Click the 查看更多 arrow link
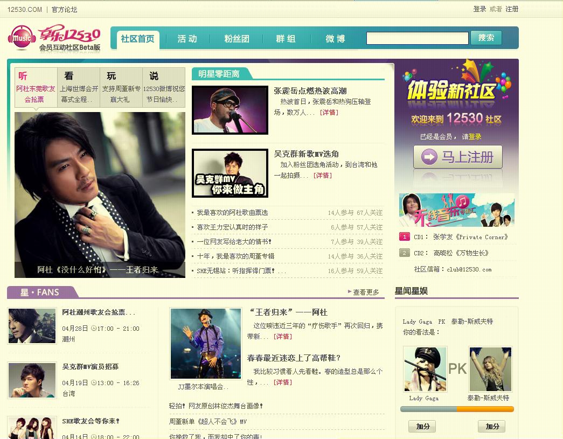 363,292
